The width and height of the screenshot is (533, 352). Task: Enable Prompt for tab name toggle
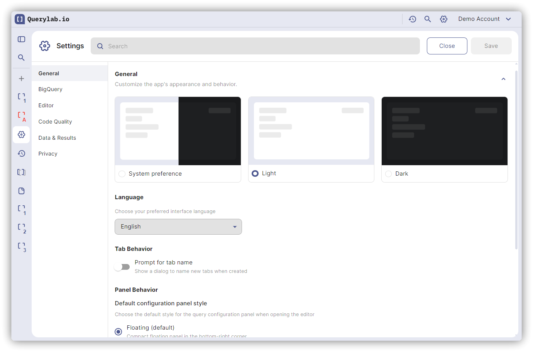pos(122,267)
